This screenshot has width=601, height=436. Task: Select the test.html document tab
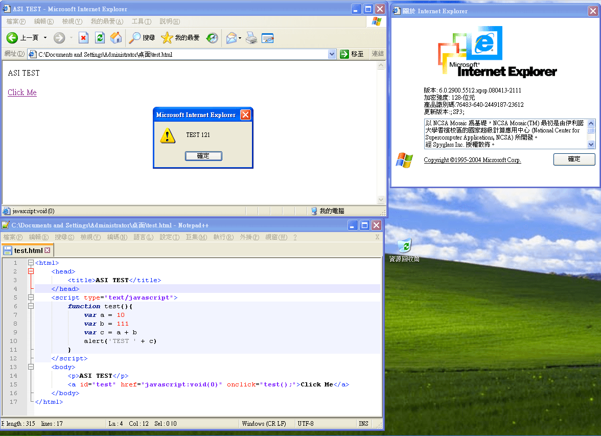pos(28,250)
